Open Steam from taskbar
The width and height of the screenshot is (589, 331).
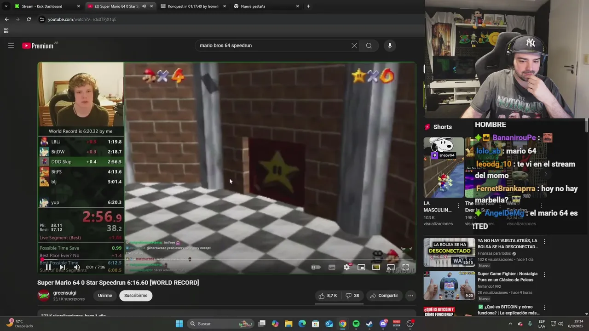[369, 324]
